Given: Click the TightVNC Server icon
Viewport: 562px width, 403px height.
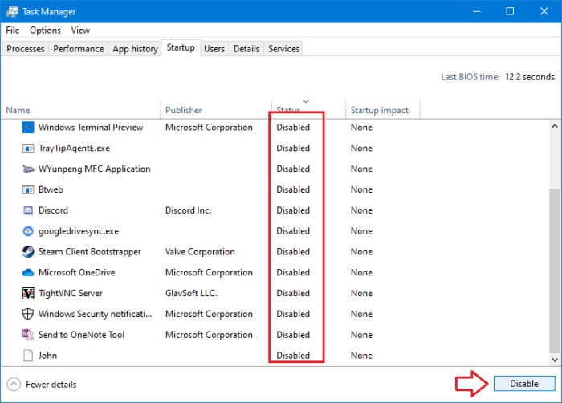Looking at the screenshot, I should pos(28,293).
